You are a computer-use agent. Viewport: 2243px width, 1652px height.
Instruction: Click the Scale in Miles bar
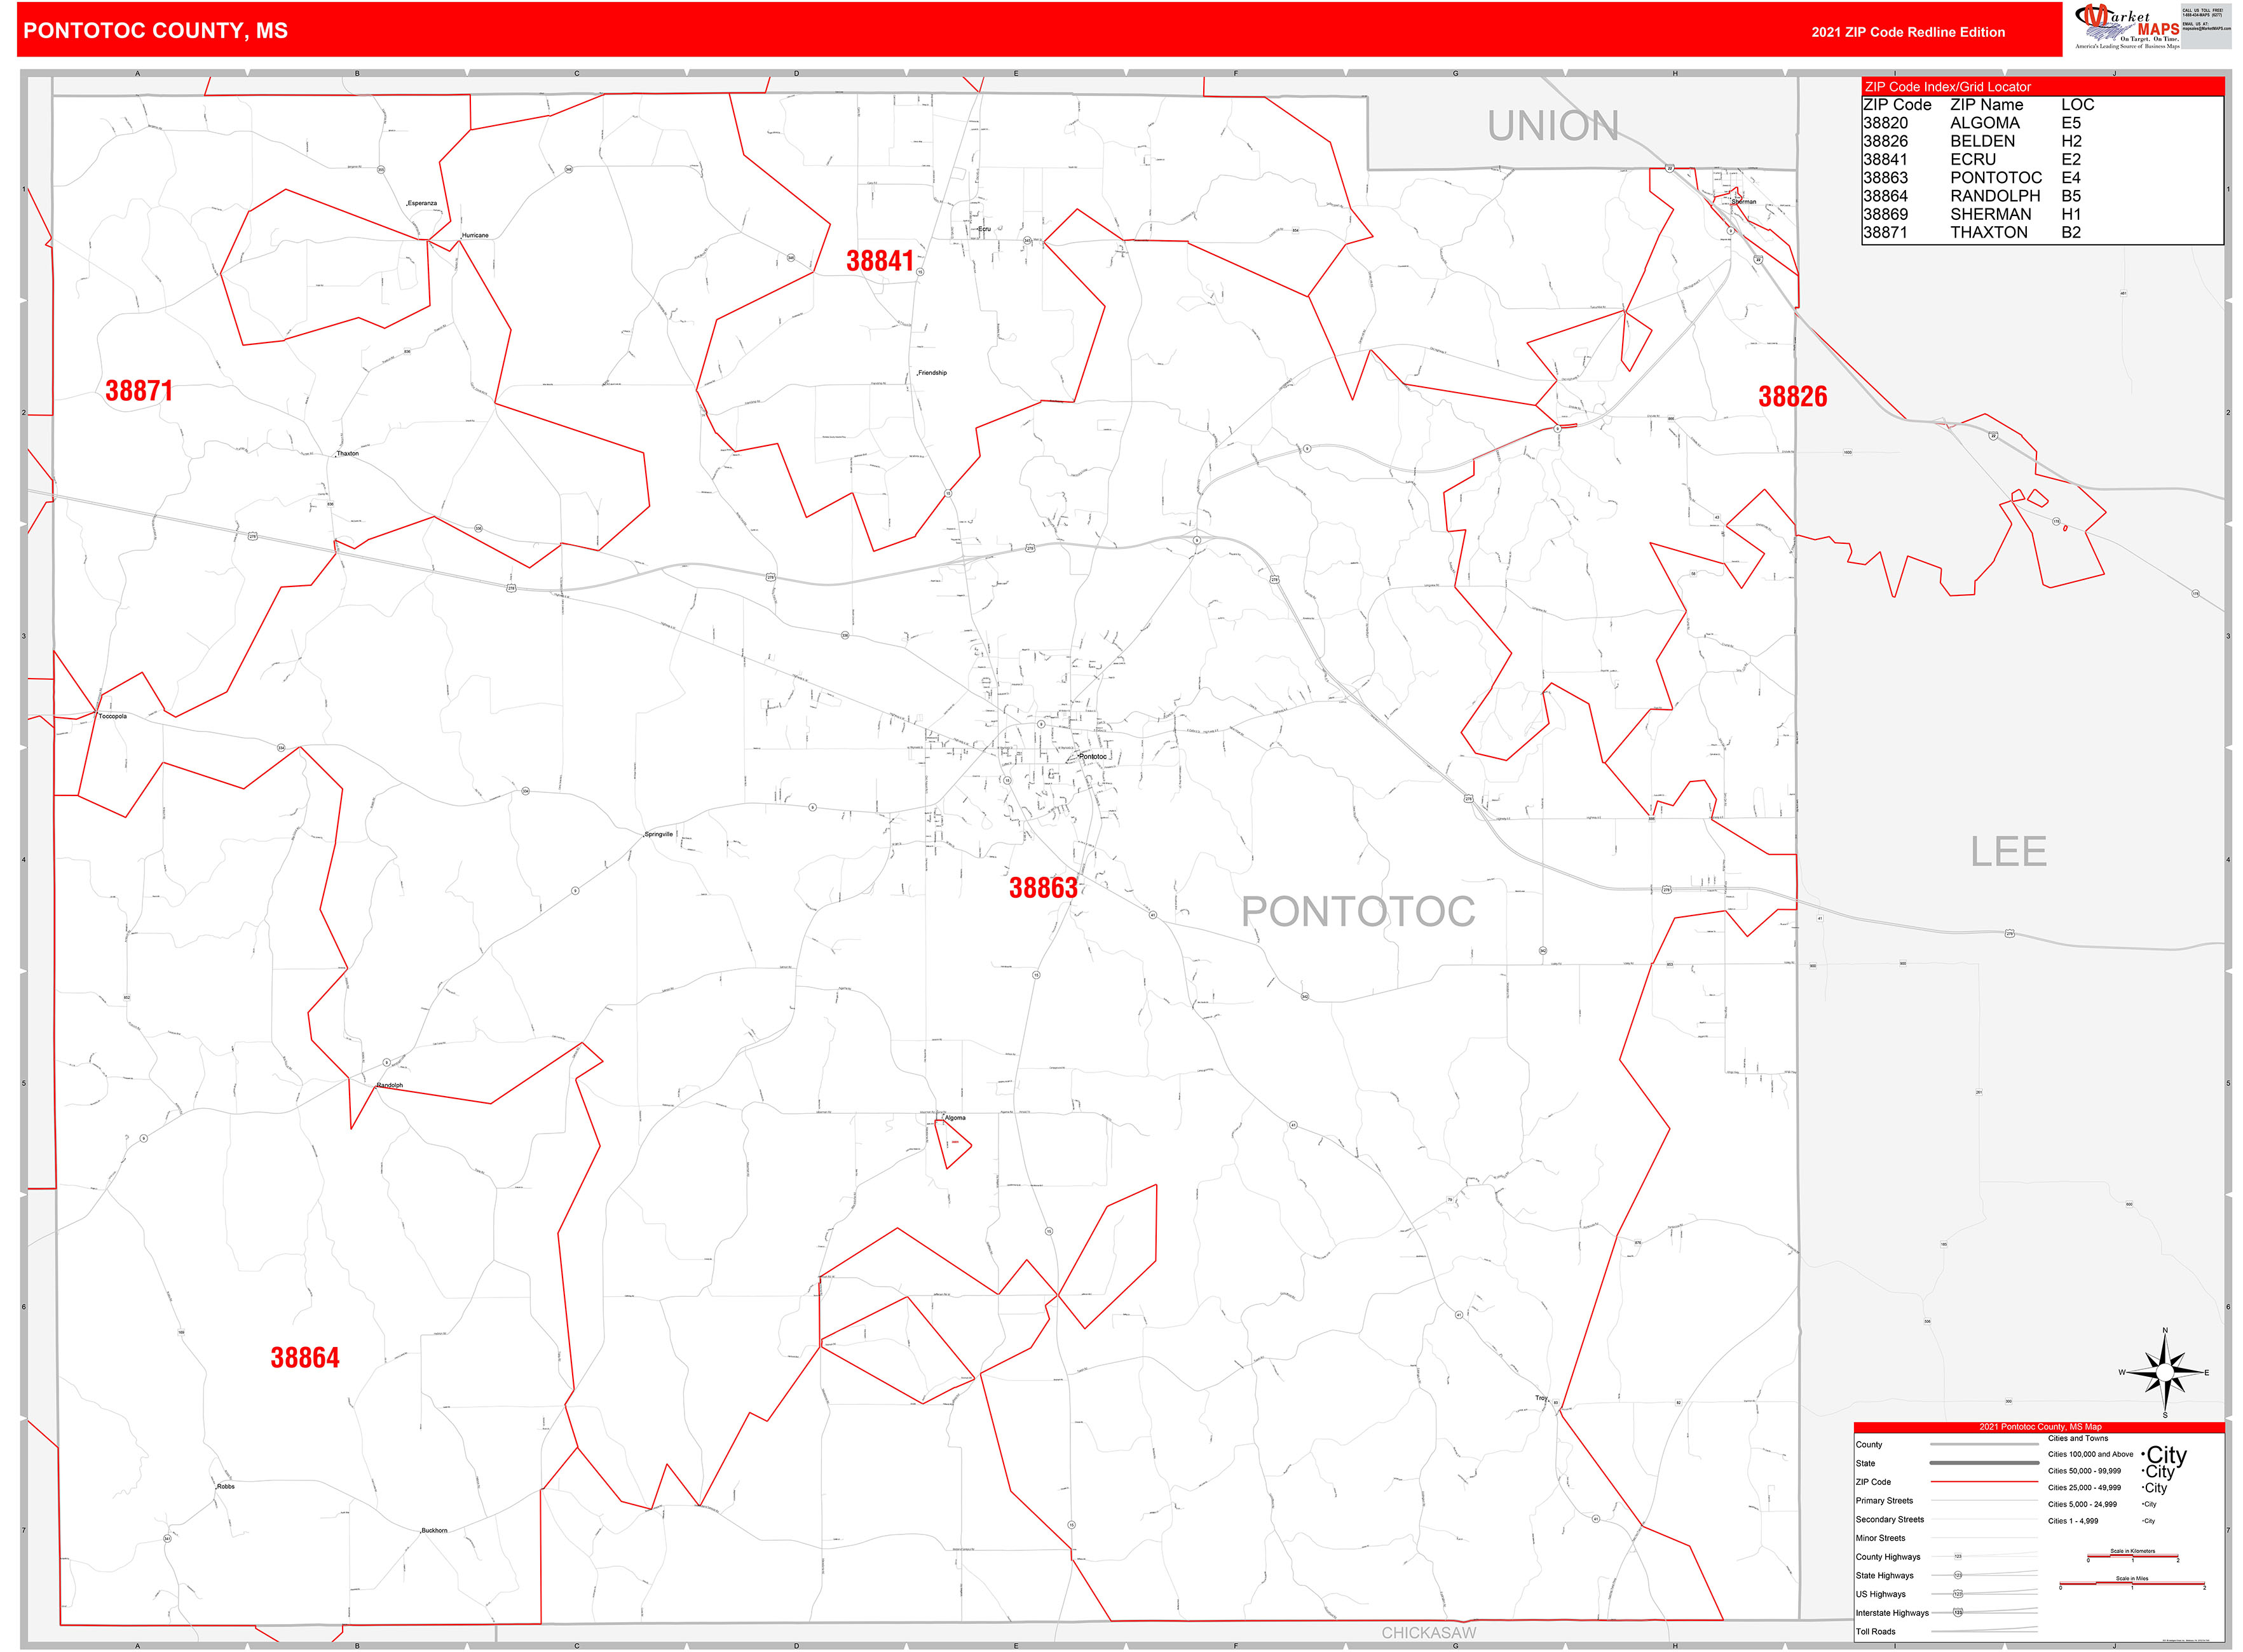pyautogui.click(x=2132, y=1584)
